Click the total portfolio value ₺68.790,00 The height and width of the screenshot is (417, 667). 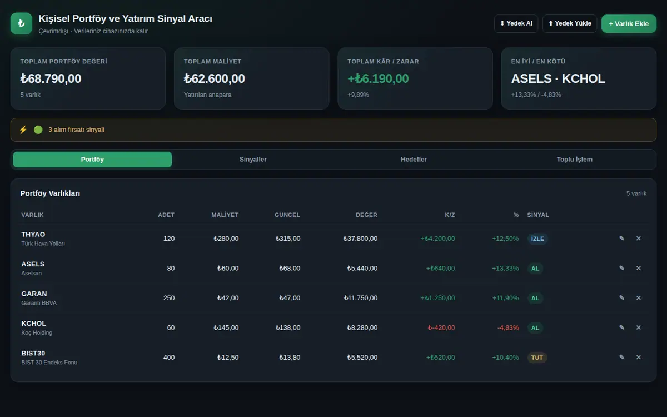51,79
